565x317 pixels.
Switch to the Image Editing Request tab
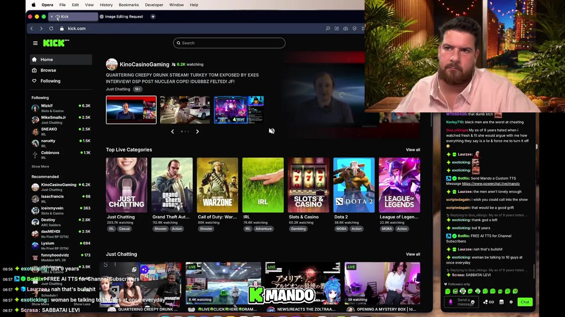(121, 17)
